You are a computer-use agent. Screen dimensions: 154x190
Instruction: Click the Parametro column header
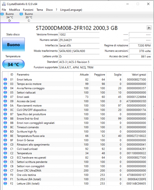point(44,74)
